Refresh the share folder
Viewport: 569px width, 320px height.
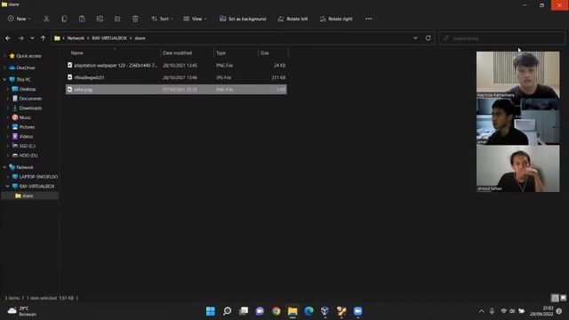(x=429, y=38)
